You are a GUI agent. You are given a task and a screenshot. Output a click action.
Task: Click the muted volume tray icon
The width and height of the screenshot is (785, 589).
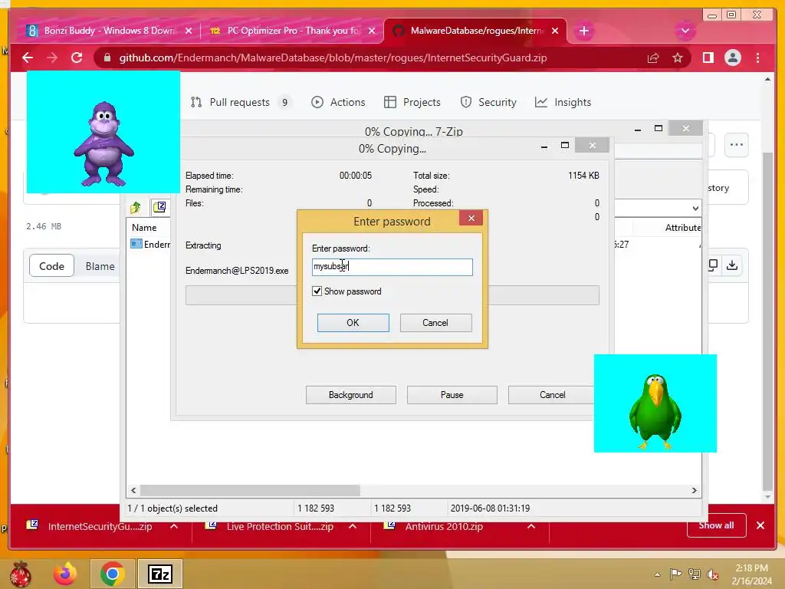coord(712,574)
